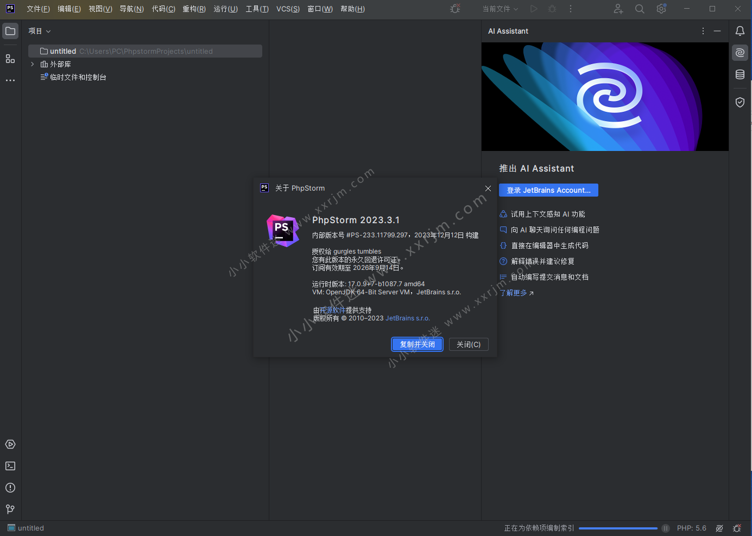Open the Window menu
The height and width of the screenshot is (536, 752).
click(320, 9)
